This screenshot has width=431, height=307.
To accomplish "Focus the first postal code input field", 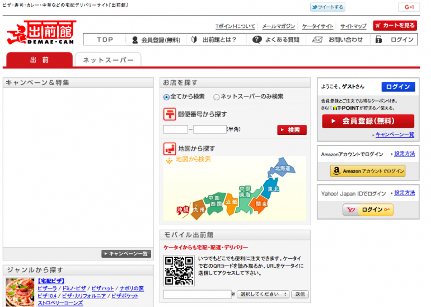I will [176, 129].
